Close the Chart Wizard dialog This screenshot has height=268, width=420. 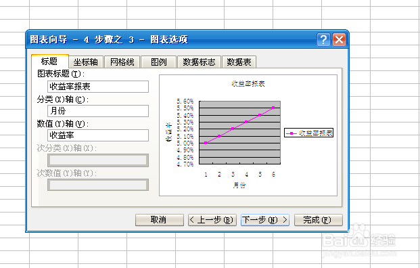(x=339, y=40)
